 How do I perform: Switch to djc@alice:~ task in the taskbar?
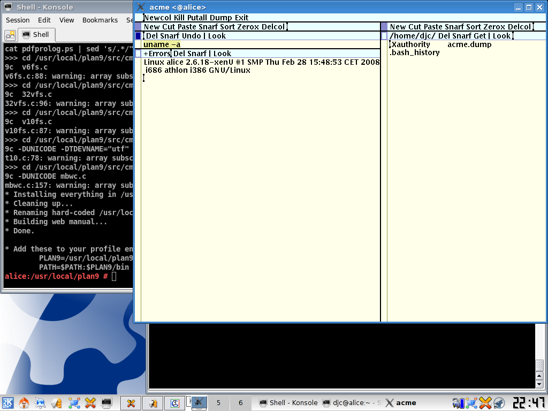pyautogui.click(x=352, y=403)
